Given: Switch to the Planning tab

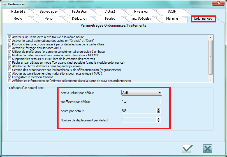Looking at the screenshot, I should click(x=172, y=19).
